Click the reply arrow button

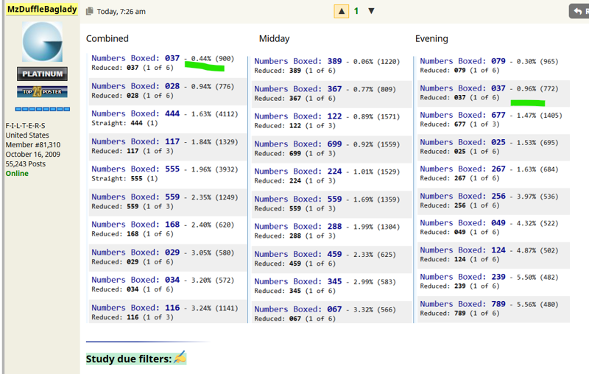pos(579,11)
